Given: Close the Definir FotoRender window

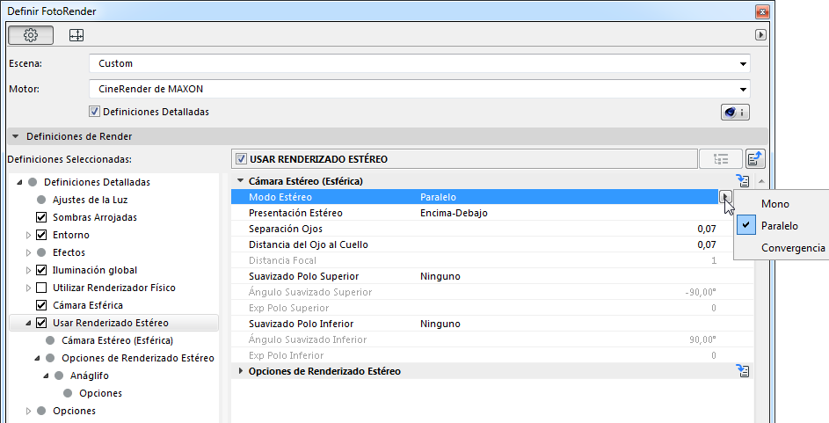Looking at the screenshot, I should (762, 11).
